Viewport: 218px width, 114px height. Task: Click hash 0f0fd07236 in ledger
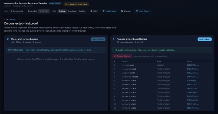coord(193,69)
